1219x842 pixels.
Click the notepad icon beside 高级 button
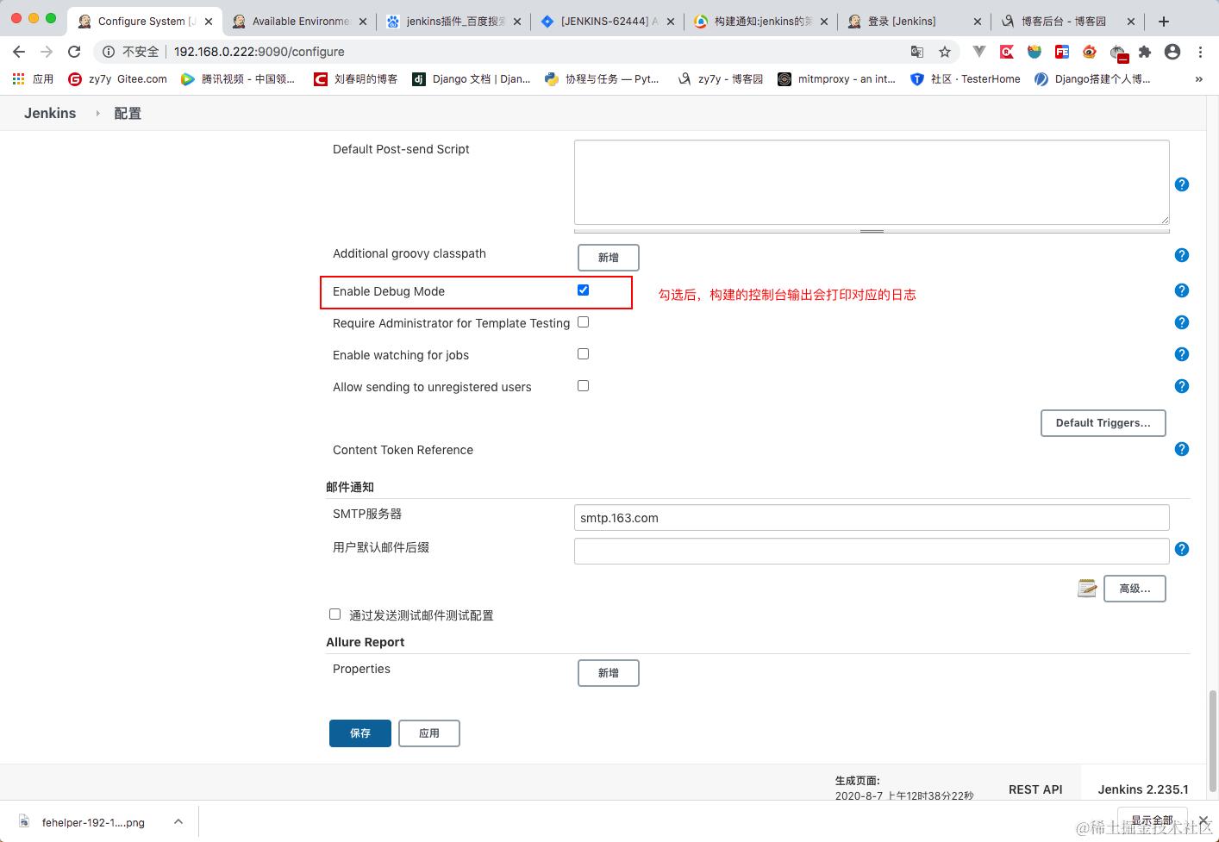click(x=1087, y=588)
